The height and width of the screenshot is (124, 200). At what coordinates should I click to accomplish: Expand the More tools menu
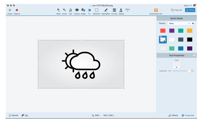(128, 10)
